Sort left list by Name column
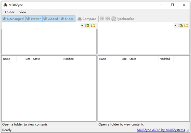Image resolution: width=191 pixels, height=133 pixels. [9, 59]
